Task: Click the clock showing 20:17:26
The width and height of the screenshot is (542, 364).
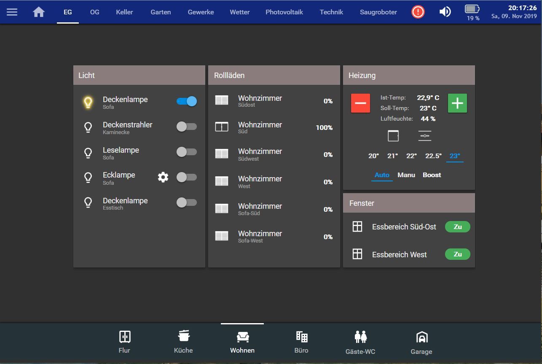Action: (522, 8)
